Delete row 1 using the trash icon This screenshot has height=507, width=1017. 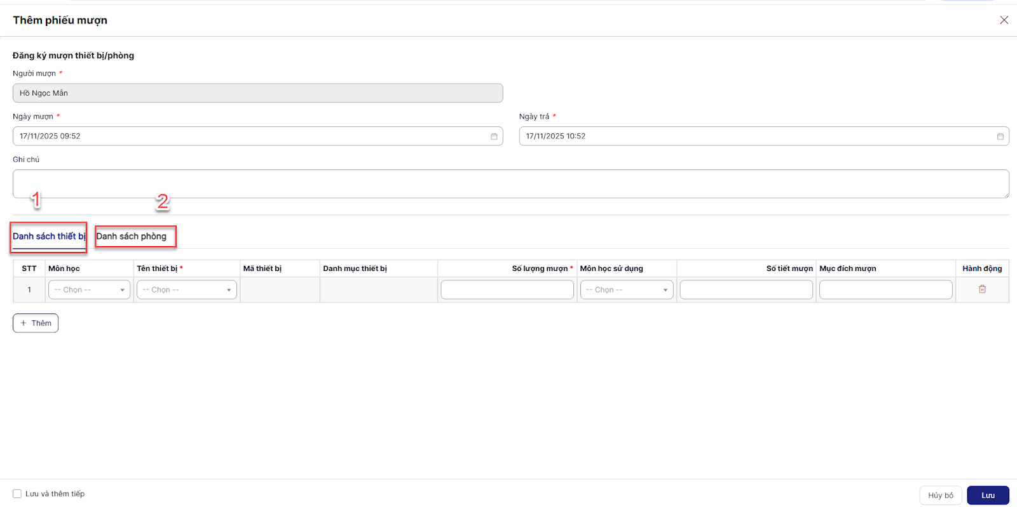coord(982,289)
